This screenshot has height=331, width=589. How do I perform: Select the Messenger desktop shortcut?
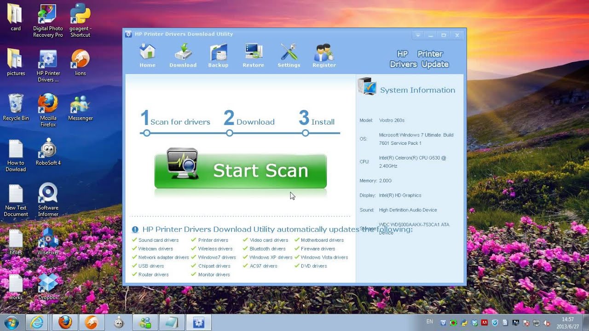[80, 107]
